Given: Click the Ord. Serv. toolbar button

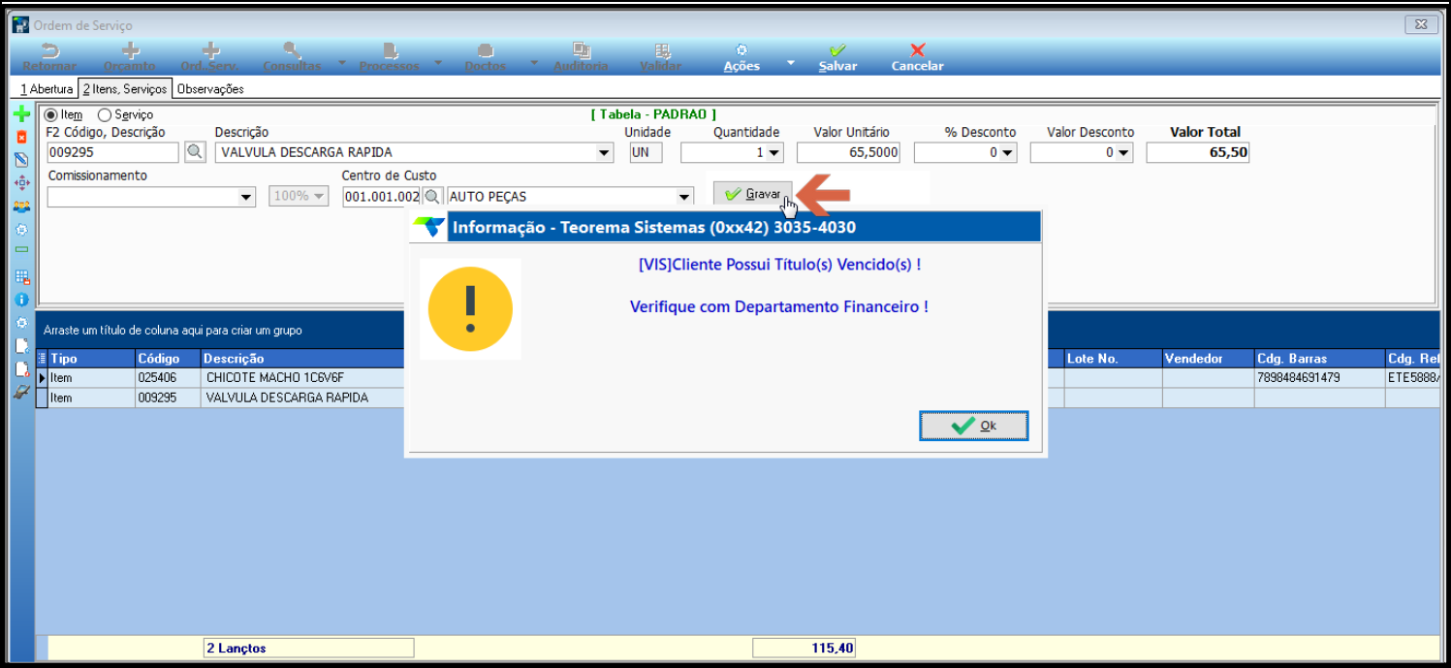Looking at the screenshot, I should [210, 58].
